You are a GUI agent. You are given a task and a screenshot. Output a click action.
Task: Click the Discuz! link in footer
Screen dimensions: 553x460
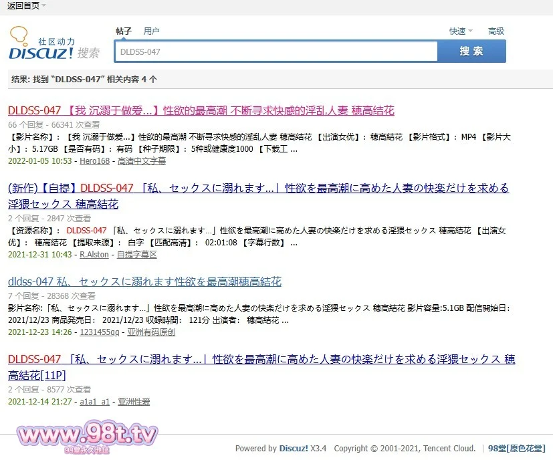(294, 449)
